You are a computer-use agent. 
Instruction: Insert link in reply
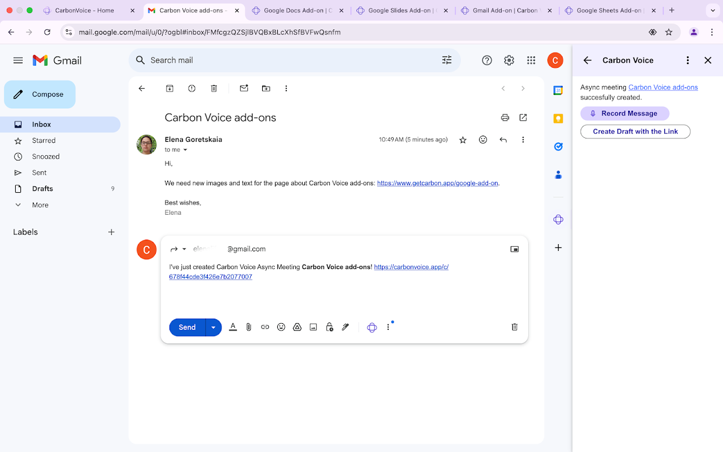click(265, 327)
